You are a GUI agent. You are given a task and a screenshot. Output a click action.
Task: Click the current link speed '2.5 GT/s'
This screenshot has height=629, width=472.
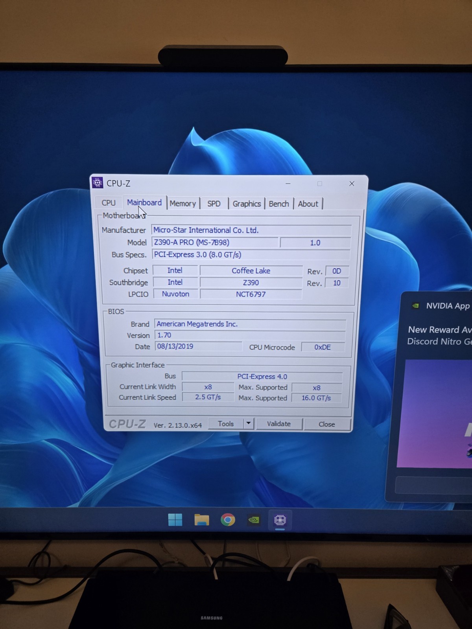[x=208, y=397]
